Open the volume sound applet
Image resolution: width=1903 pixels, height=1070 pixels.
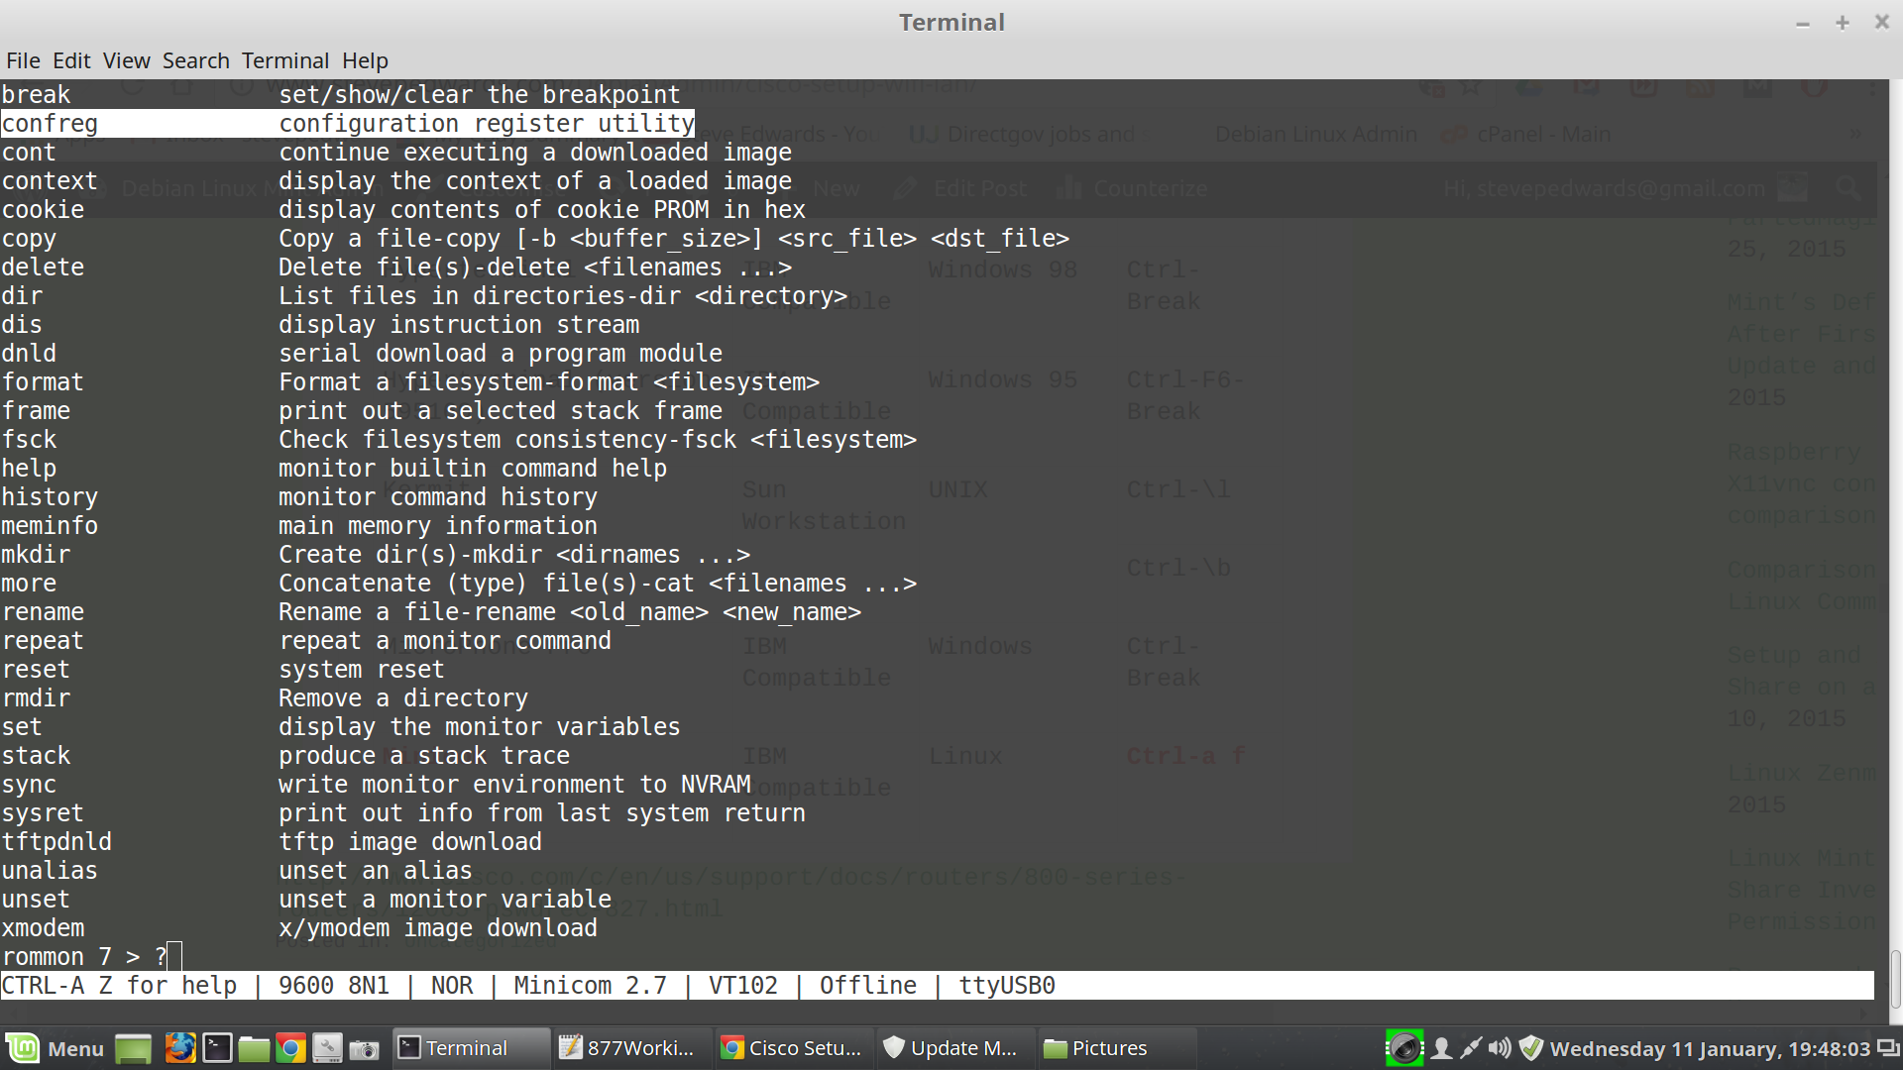pos(1500,1048)
